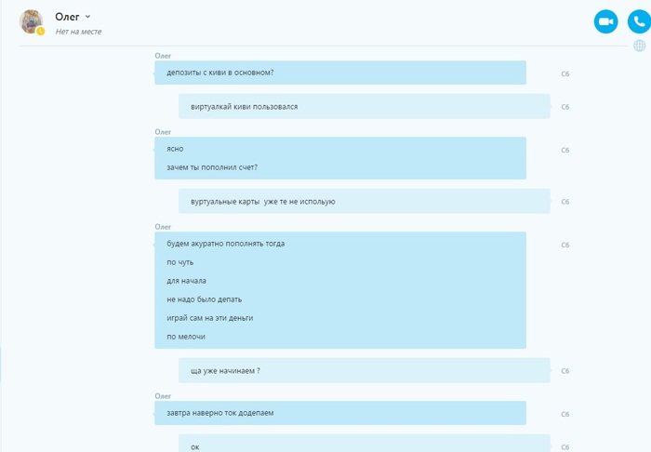Click the message 'будем акуратно пополнять тогда'
Viewport: 651px width, 452px height.
coord(225,244)
